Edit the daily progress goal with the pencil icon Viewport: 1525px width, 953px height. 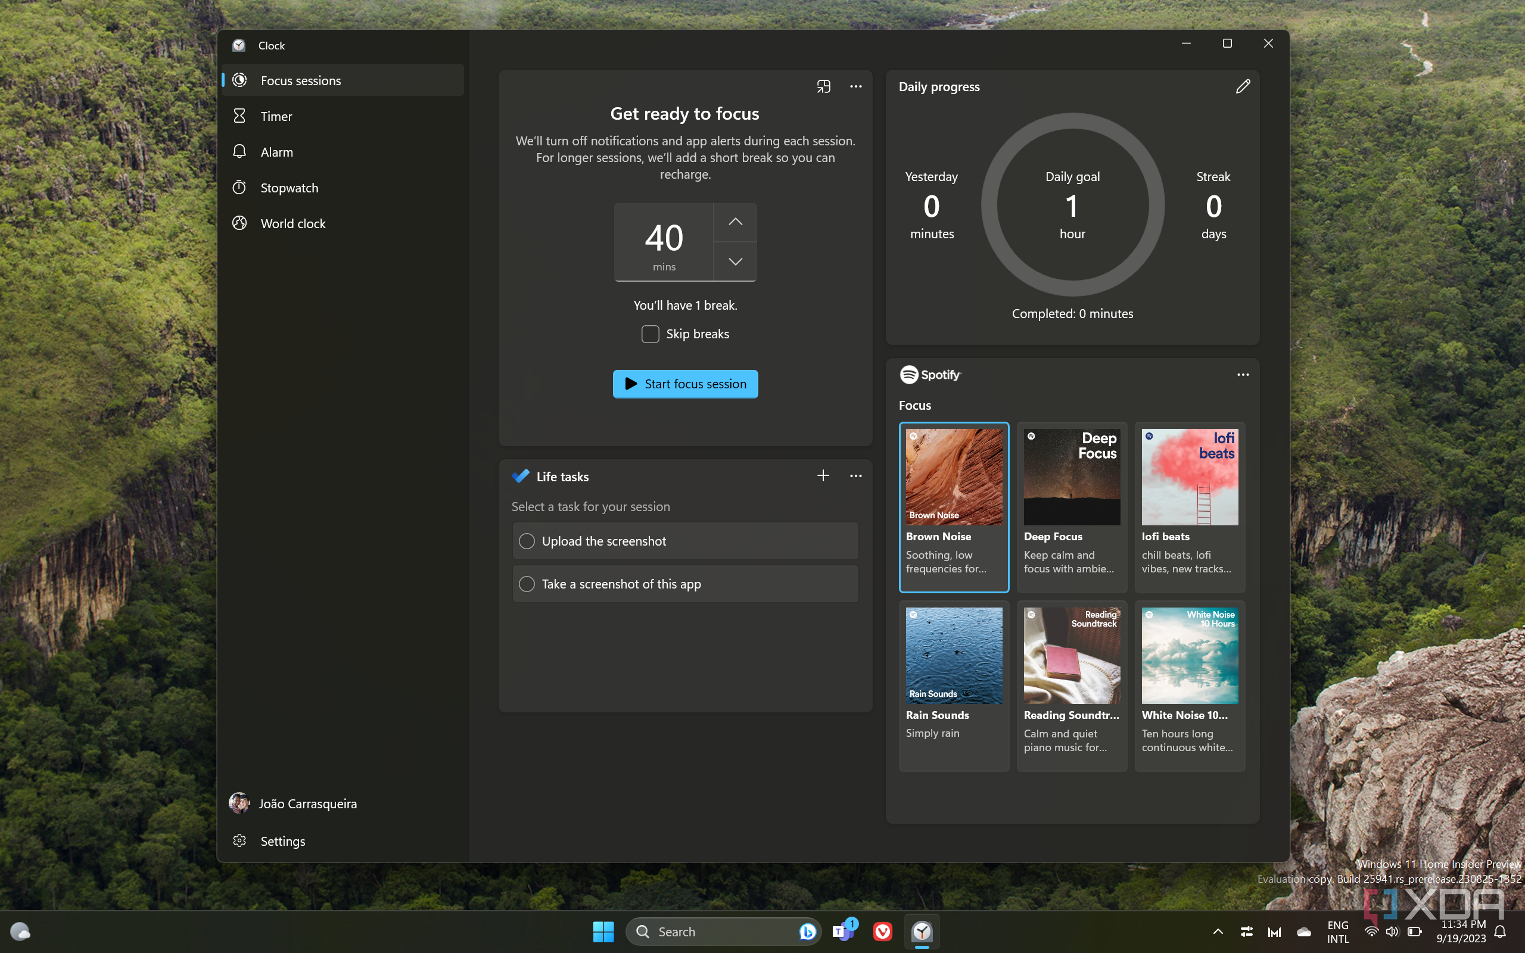(x=1242, y=86)
